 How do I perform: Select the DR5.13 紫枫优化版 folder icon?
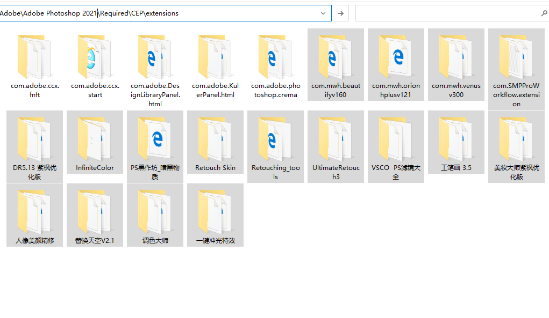coord(34,139)
